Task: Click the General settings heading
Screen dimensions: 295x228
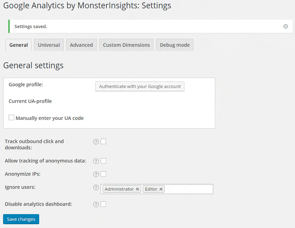Action: tap(33, 65)
